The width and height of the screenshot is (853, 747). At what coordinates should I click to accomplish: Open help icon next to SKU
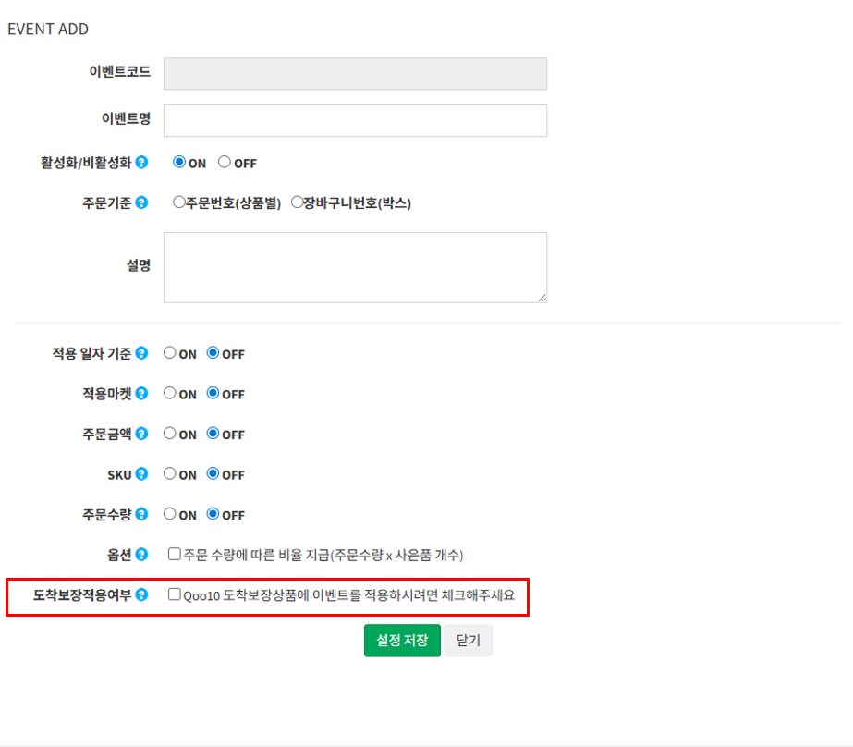[142, 474]
